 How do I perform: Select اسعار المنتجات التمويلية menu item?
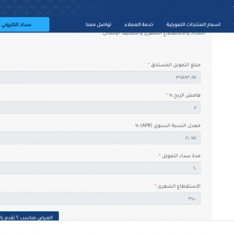194,25
